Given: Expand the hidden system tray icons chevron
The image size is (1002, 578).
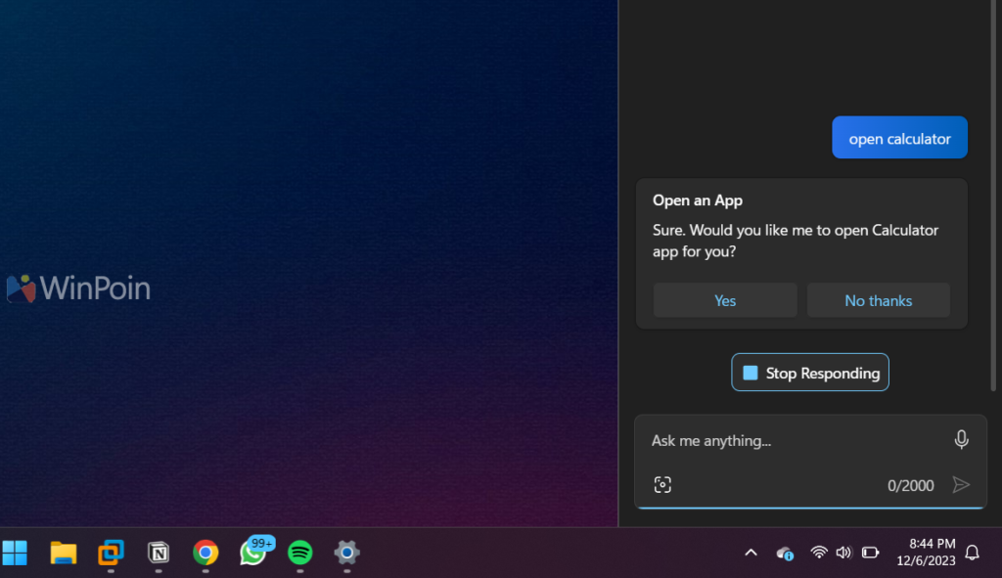Looking at the screenshot, I should pyautogui.click(x=751, y=553).
